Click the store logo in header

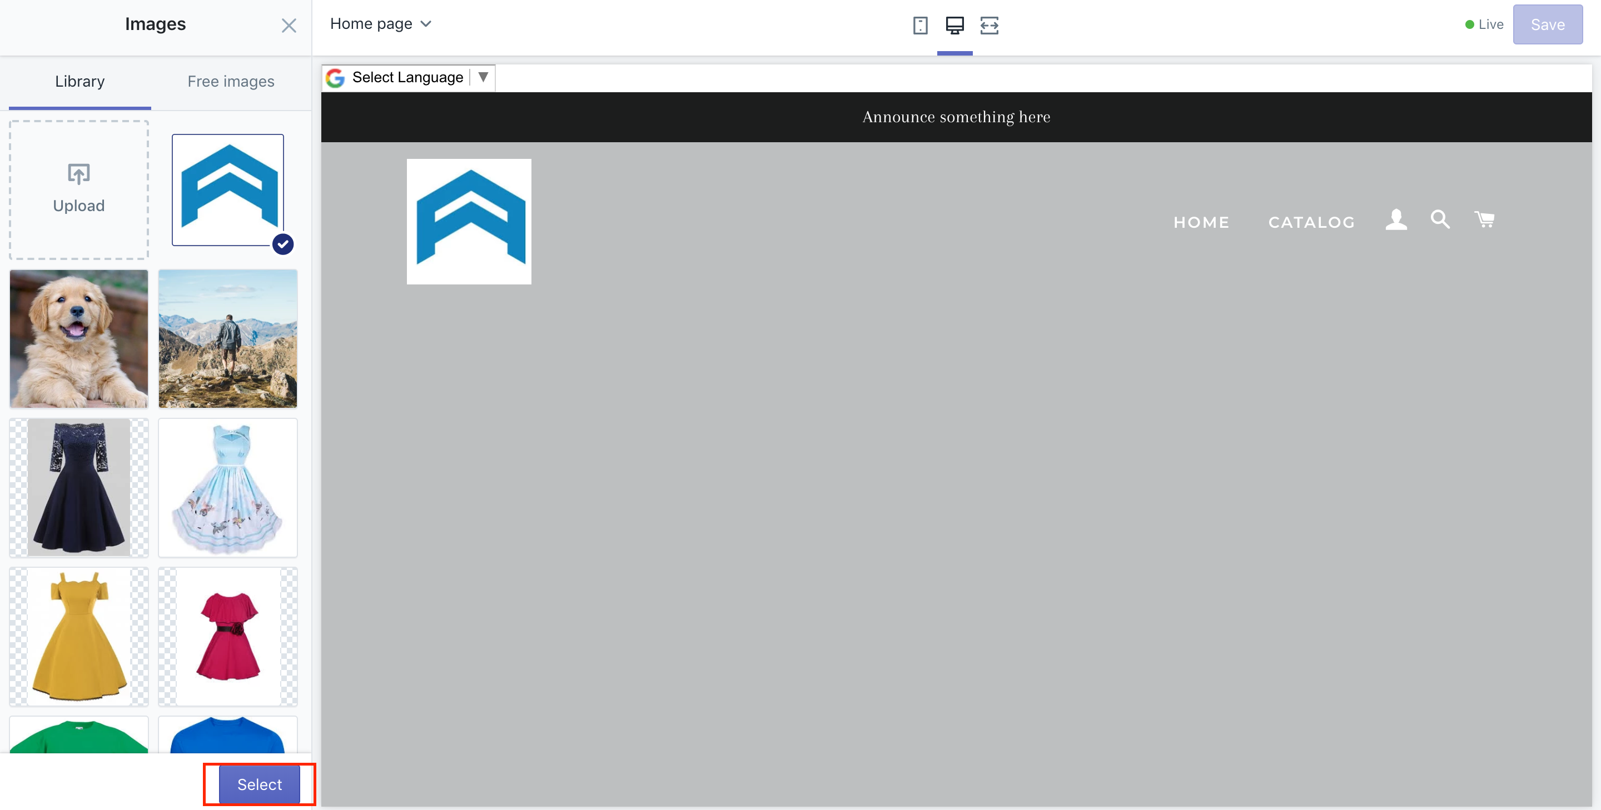click(469, 221)
